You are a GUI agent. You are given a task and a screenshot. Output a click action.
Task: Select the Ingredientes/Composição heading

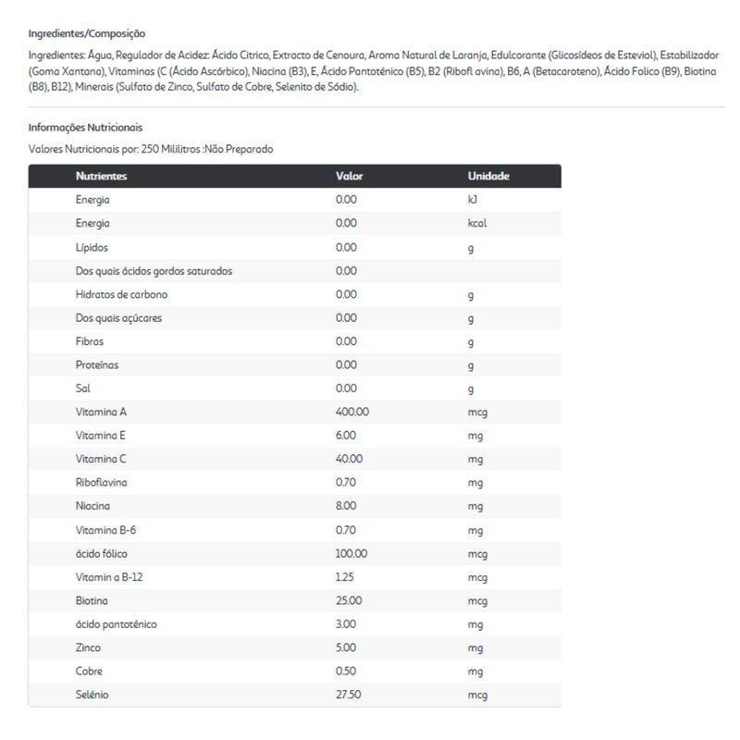pos(87,33)
